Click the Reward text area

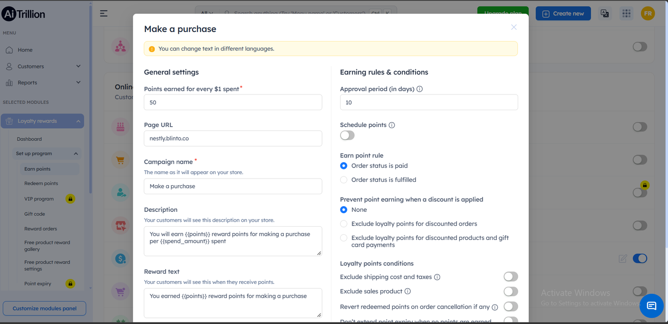point(233,303)
